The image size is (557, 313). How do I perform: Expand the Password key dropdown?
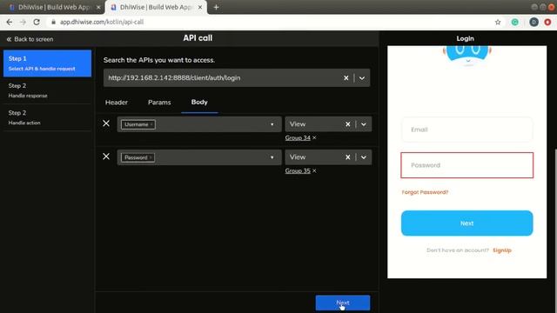[272, 157]
